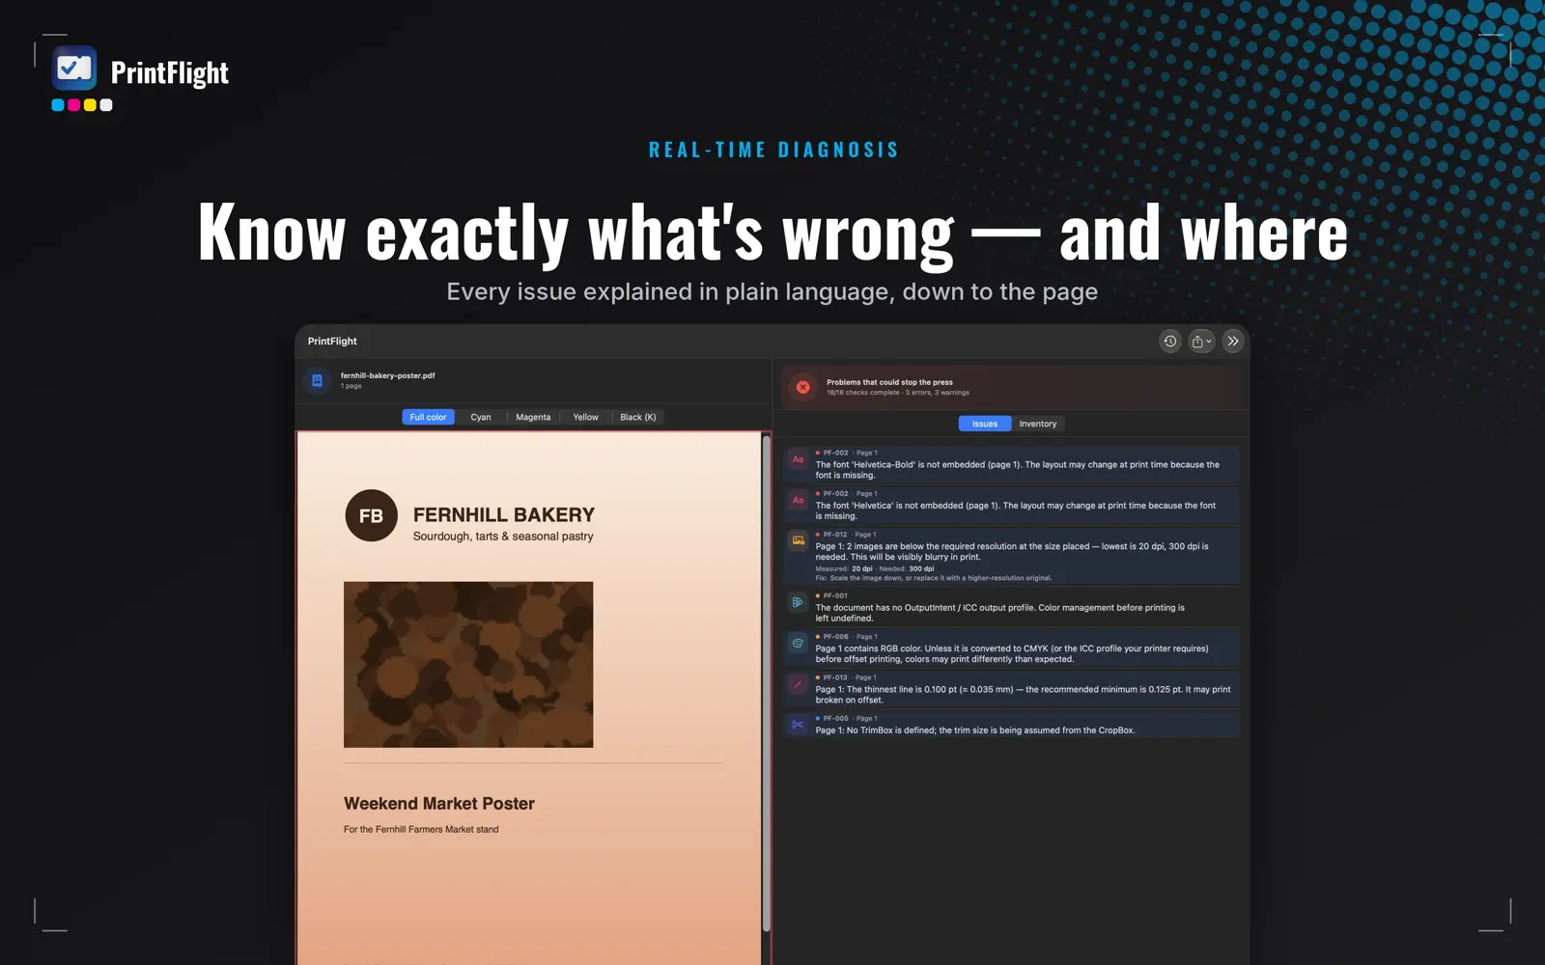
Task: Click the scissors trim icon for PF-005
Action: (x=798, y=725)
